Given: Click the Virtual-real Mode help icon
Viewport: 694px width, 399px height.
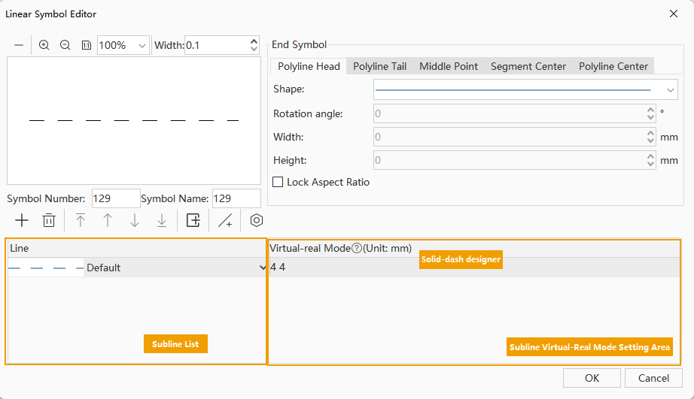Looking at the screenshot, I should (356, 248).
